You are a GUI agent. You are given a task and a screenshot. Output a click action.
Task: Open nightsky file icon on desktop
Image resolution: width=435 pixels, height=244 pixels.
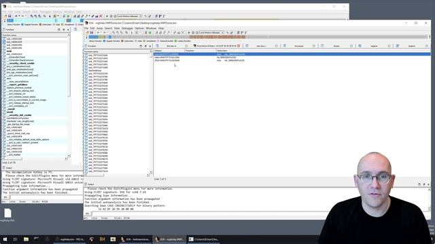[x=7, y=215]
